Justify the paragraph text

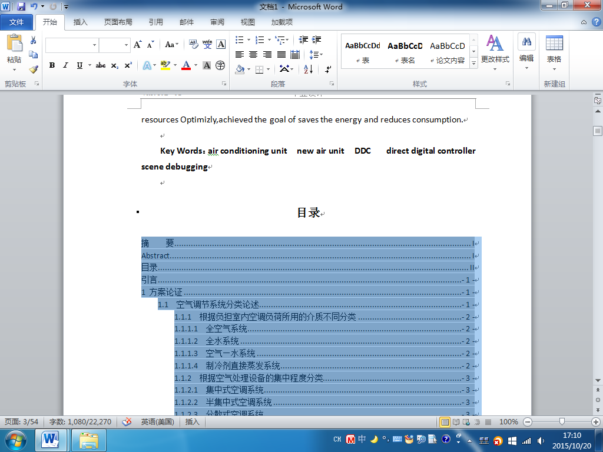click(281, 55)
